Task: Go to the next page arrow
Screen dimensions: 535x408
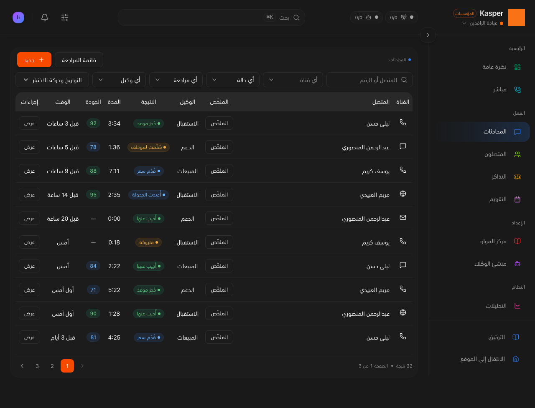Action: pyautogui.click(x=22, y=366)
